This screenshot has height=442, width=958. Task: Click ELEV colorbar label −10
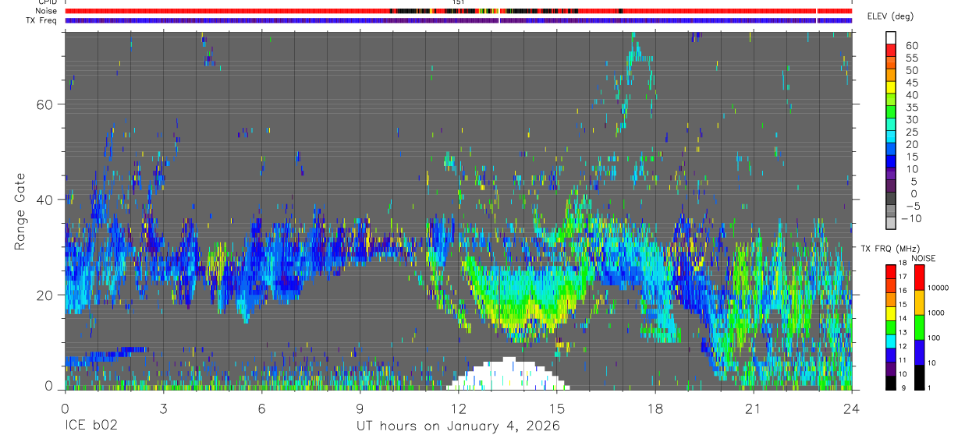(912, 219)
